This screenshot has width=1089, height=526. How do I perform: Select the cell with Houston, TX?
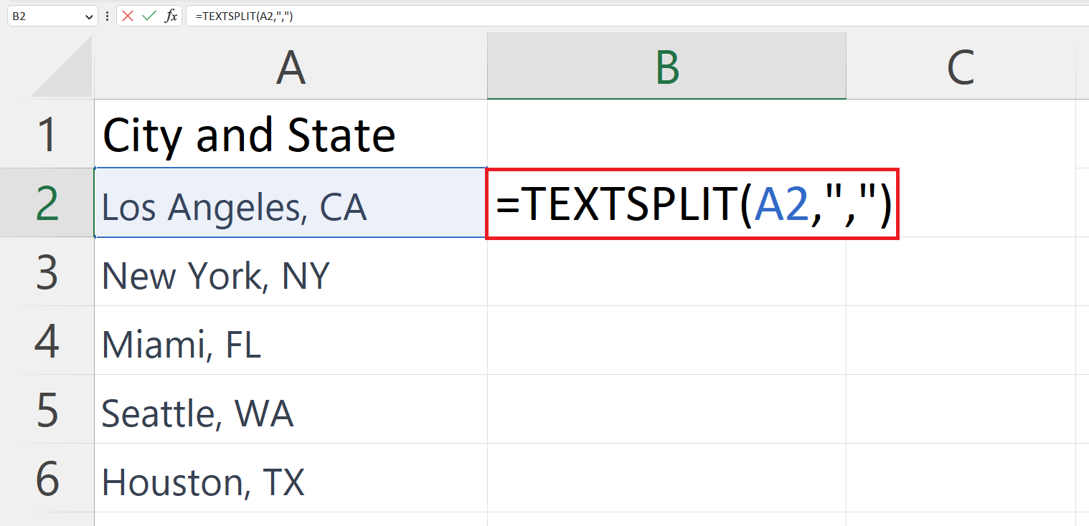(x=290, y=482)
